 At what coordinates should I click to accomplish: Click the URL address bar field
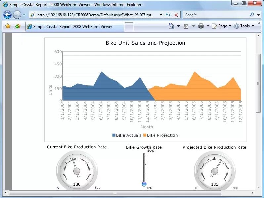point(96,15)
